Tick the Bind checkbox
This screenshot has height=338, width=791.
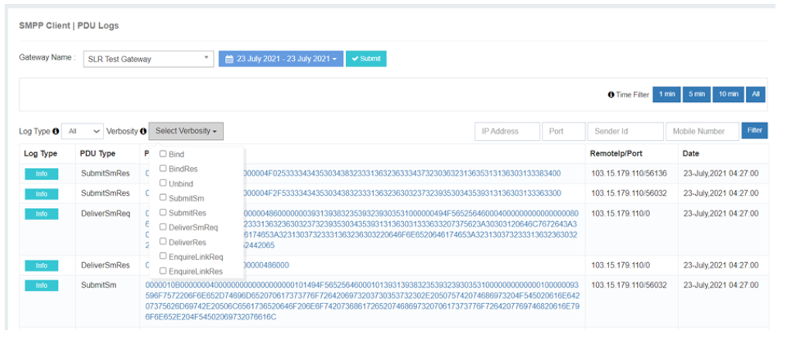[x=163, y=154]
